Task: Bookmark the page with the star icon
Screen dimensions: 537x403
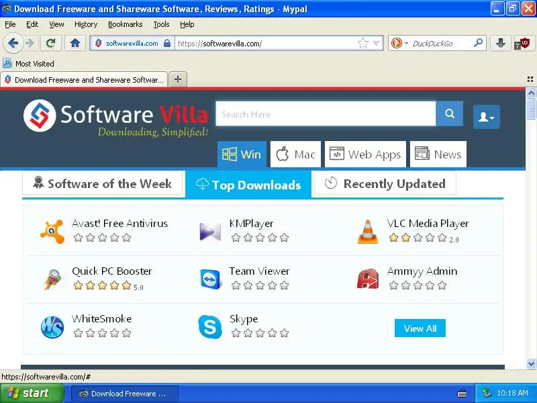Action: click(x=362, y=43)
